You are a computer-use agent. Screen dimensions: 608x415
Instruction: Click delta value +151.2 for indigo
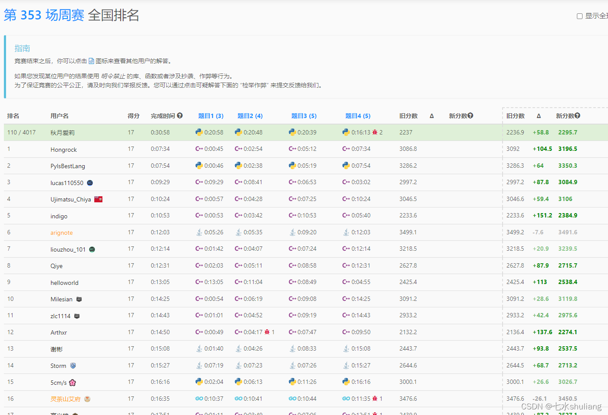pos(542,215)
